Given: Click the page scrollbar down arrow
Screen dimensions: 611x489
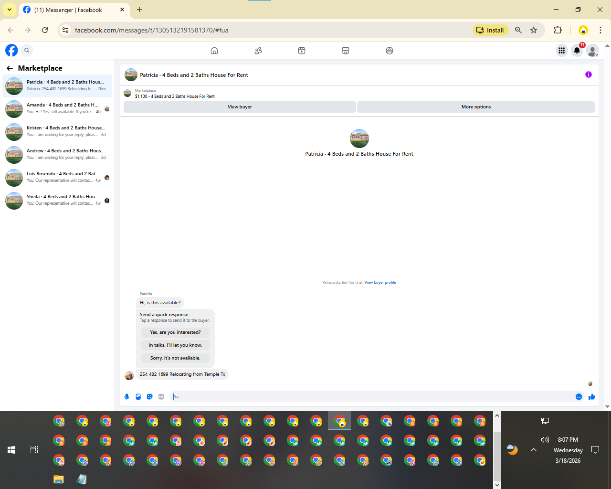Looking at the screenshot, I should [x=607, y=407].
